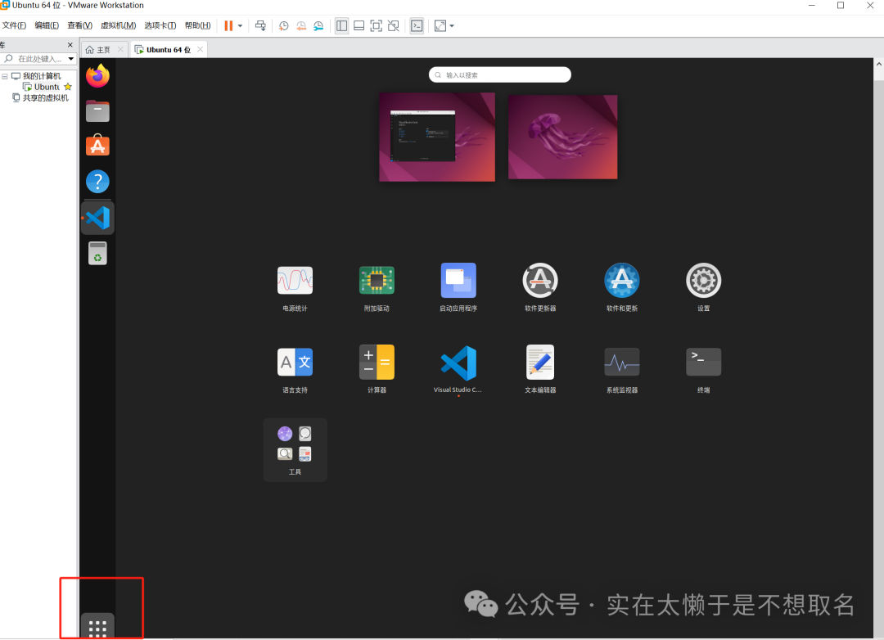Screen dimensions: 884x640
Task: Click the 输入以搜索 search field
Action: pyautogui.click(x=500, y=75)
